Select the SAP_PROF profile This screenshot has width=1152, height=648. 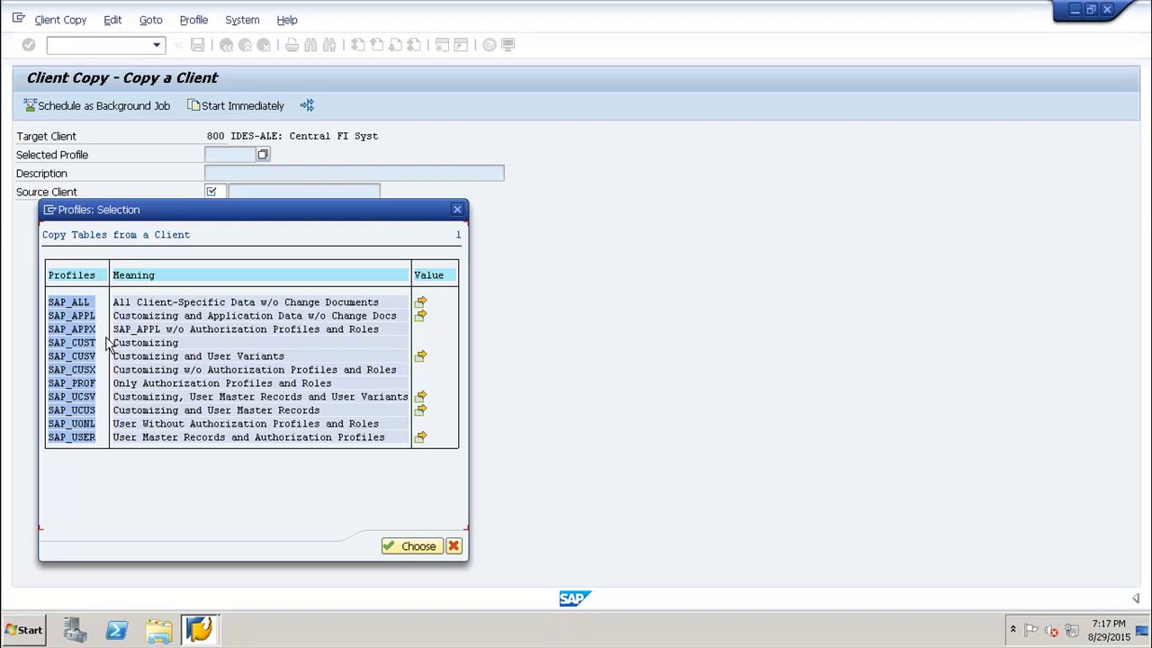click(71, 383)
